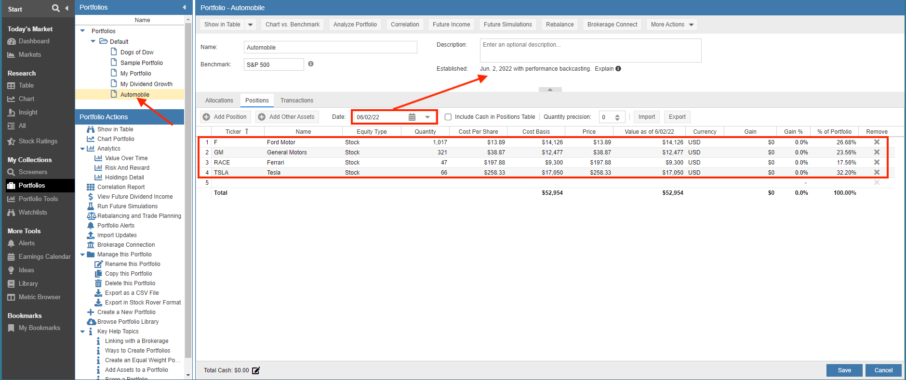Select Dogs of Dow portfolio

[x=137, y=52]
